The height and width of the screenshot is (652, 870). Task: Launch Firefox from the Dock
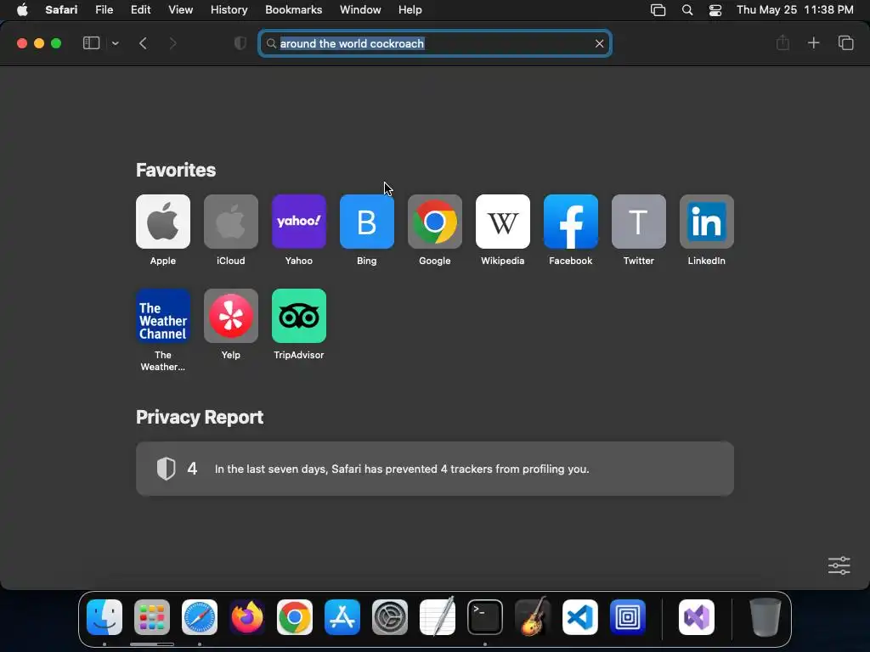click(247, 617)
